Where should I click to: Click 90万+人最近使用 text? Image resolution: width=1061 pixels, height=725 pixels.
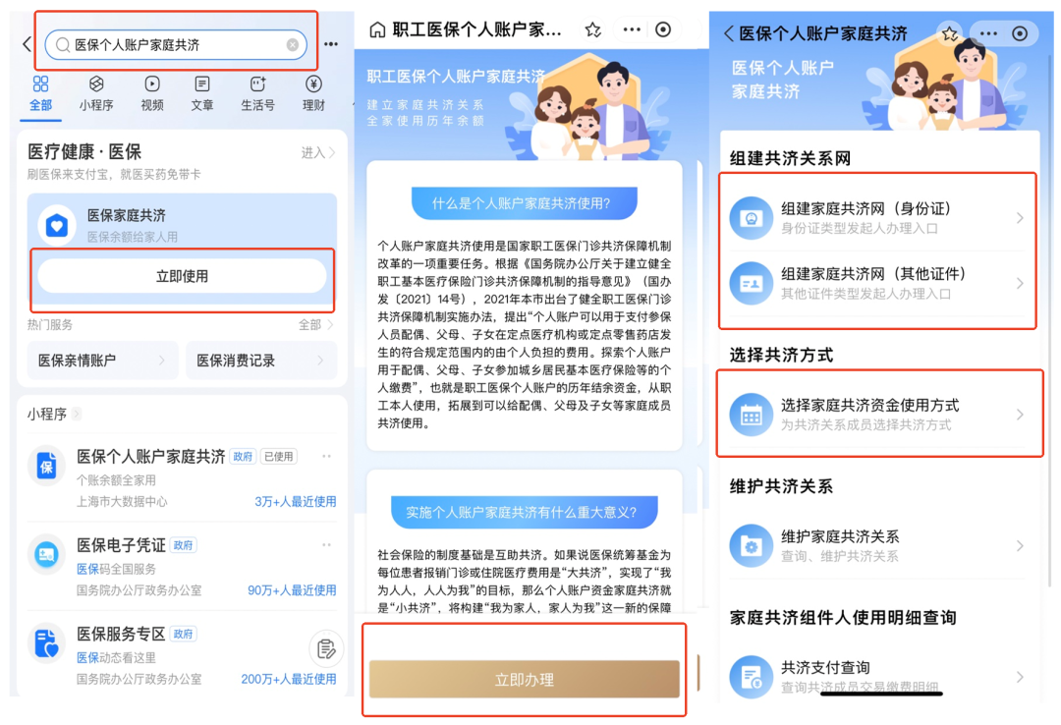coord(292,590)
